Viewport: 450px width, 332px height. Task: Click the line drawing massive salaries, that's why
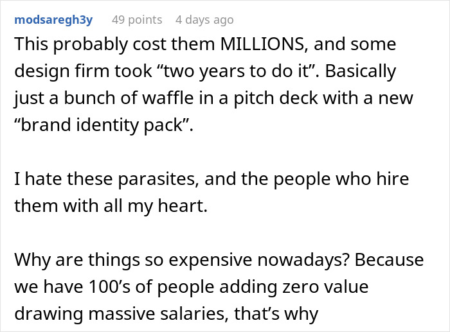(x=166, y=313)
